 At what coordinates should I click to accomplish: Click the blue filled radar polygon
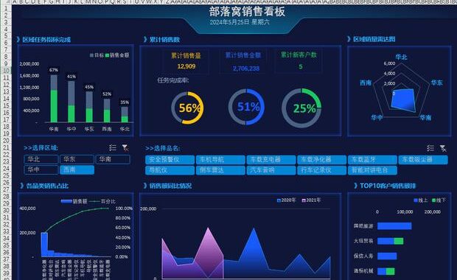(x=404, y=100)
